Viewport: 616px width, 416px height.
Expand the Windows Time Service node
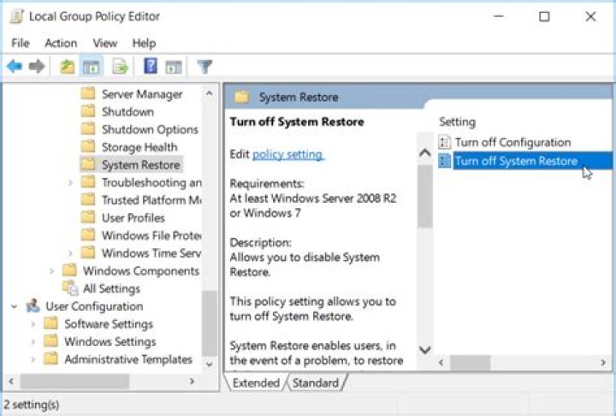pos(70,253)
